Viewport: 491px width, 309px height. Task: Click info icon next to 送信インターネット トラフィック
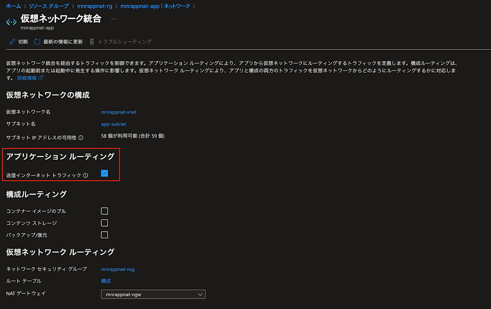(86, 176)
